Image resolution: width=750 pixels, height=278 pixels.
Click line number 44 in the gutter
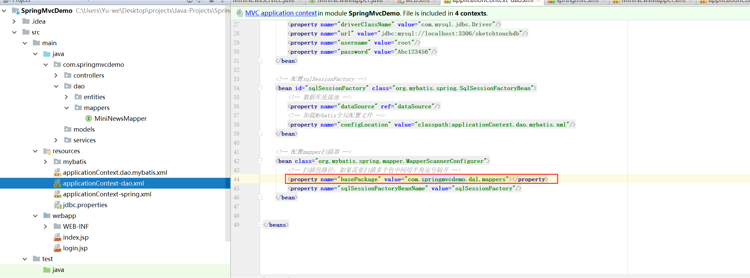coord(236,179)
